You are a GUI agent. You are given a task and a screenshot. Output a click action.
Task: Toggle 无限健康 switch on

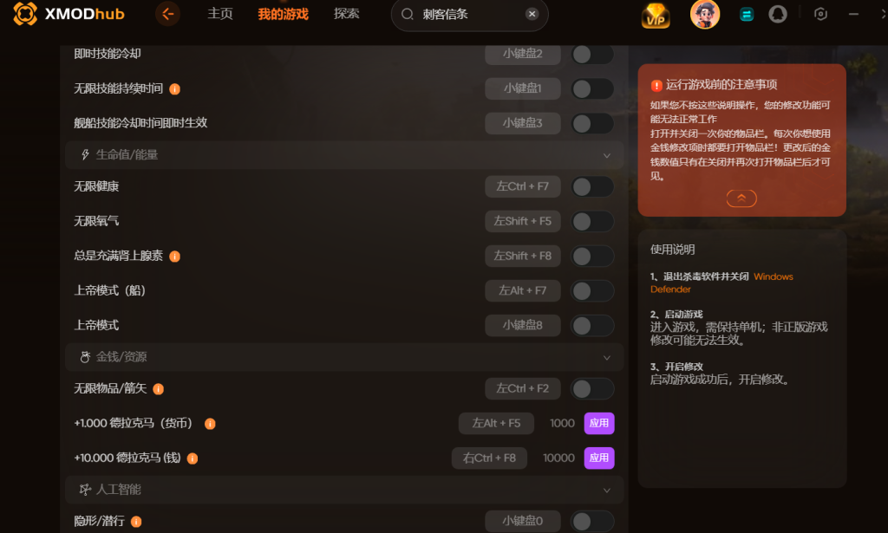click(591, 186)
